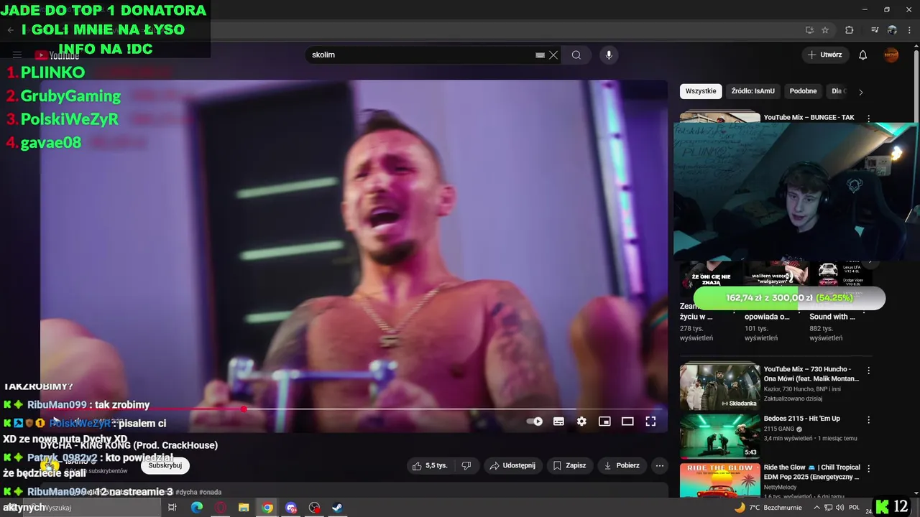
Task: Like the video showing 5,5 tys.
Action: pyautogui.click(x=430, y=465)
